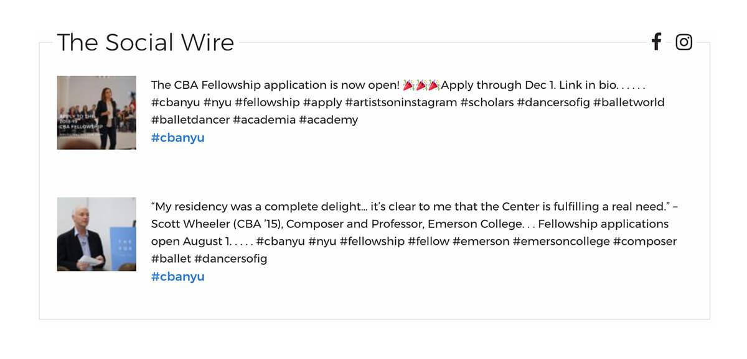Follow the blue #cbanyu link under fellowship post
Screen dimensions: 747x359
click(x=177, y=138)
